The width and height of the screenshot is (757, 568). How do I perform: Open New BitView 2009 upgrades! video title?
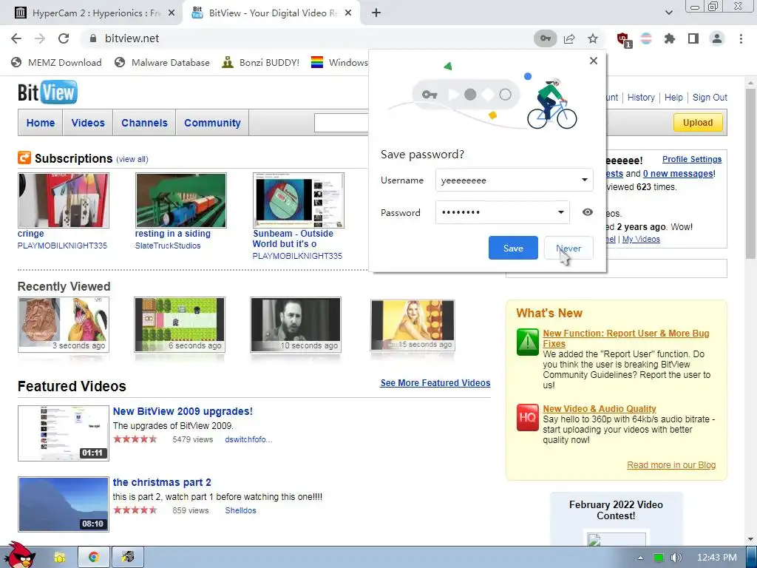pos(183,411)
